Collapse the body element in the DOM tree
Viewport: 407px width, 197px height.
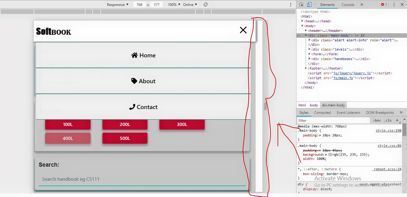click(302, 26)
